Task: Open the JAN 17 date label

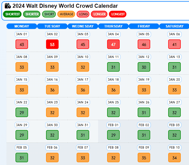Action: [83, 80]
